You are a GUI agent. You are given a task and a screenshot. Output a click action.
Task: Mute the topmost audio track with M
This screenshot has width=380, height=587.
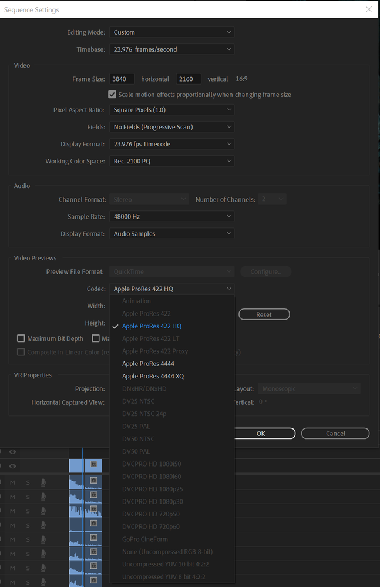tap(12, 482)
